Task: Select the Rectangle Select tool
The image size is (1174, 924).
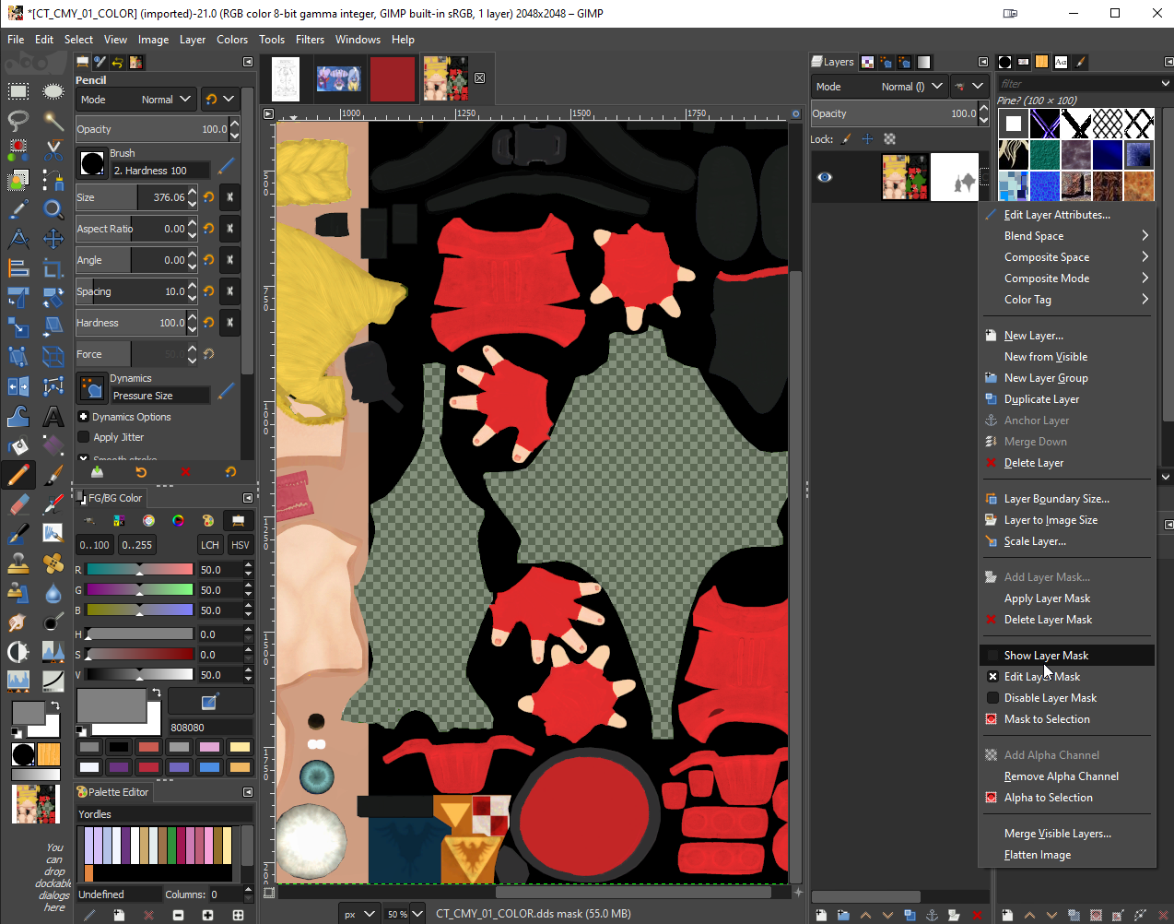Action: pyautogui.click(x=18, y=91)
